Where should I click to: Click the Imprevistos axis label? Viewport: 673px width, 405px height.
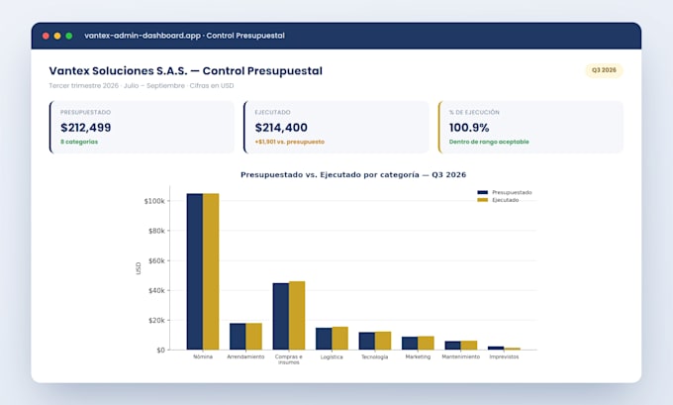(504, 356)
